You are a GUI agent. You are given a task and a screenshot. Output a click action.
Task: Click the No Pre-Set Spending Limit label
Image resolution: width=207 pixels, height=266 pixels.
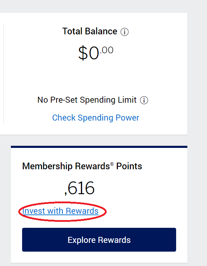(87, 100)
